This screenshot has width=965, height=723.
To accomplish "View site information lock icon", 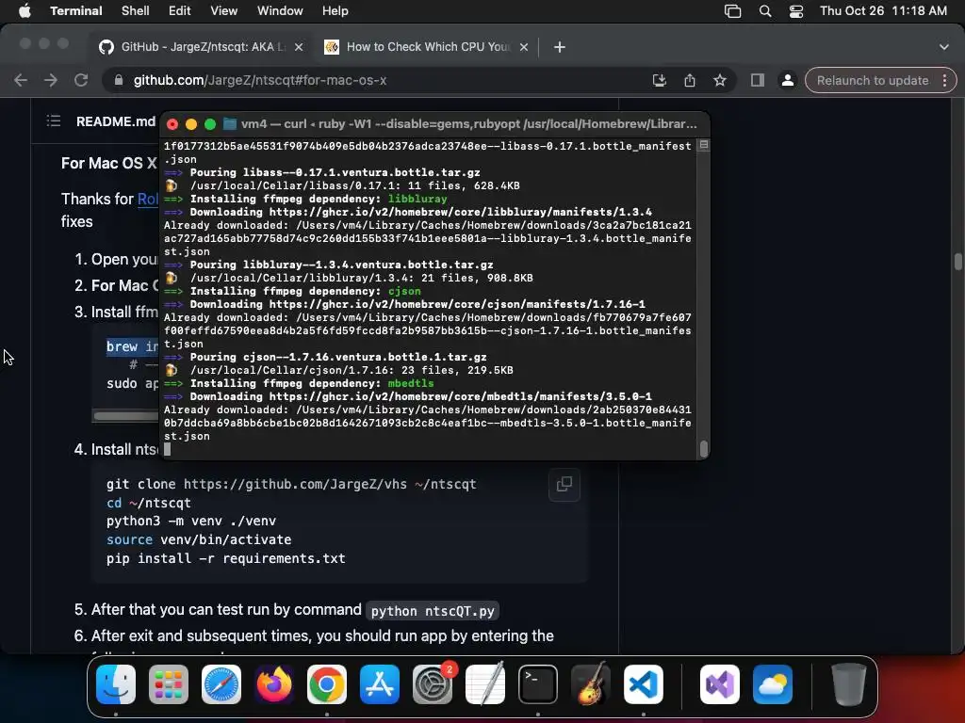I will (x=118, y=81).
